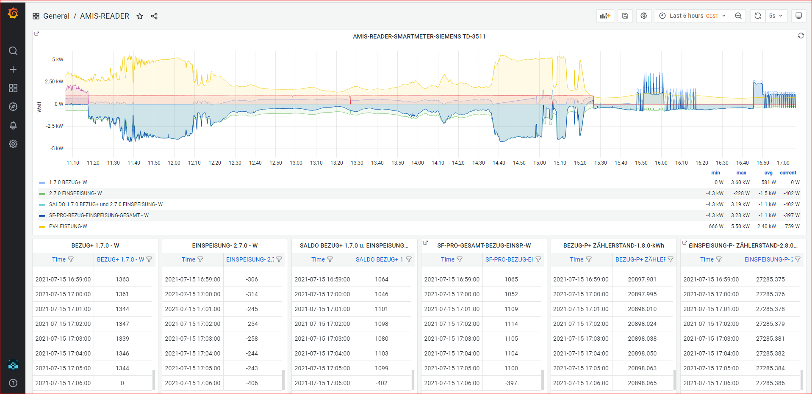Click the Add panel icon in toolbar
Image resolution: width=812 pixels, height=394 pixels.
coord(605,16)
